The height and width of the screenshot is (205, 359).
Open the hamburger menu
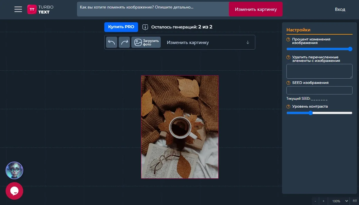(18, 9)
